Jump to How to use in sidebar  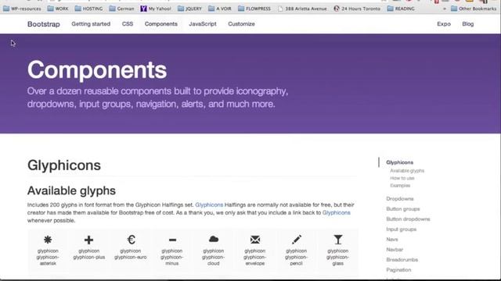pyautogui.click(x=402, y=178)
